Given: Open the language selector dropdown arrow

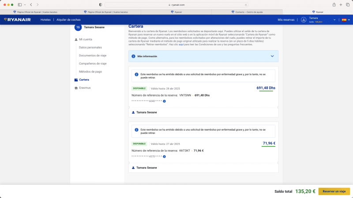Looking at the screenshot, I should click(x=349, y=20).
